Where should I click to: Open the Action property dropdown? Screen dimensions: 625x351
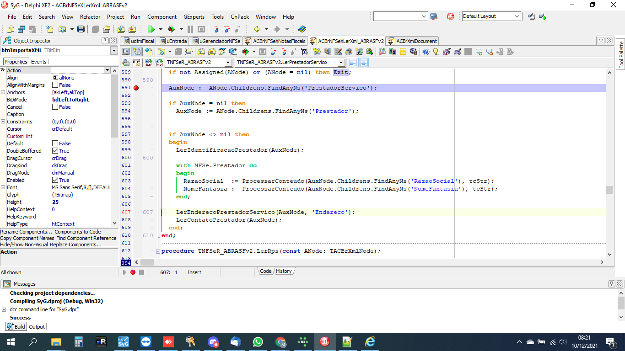coord(108,70)
